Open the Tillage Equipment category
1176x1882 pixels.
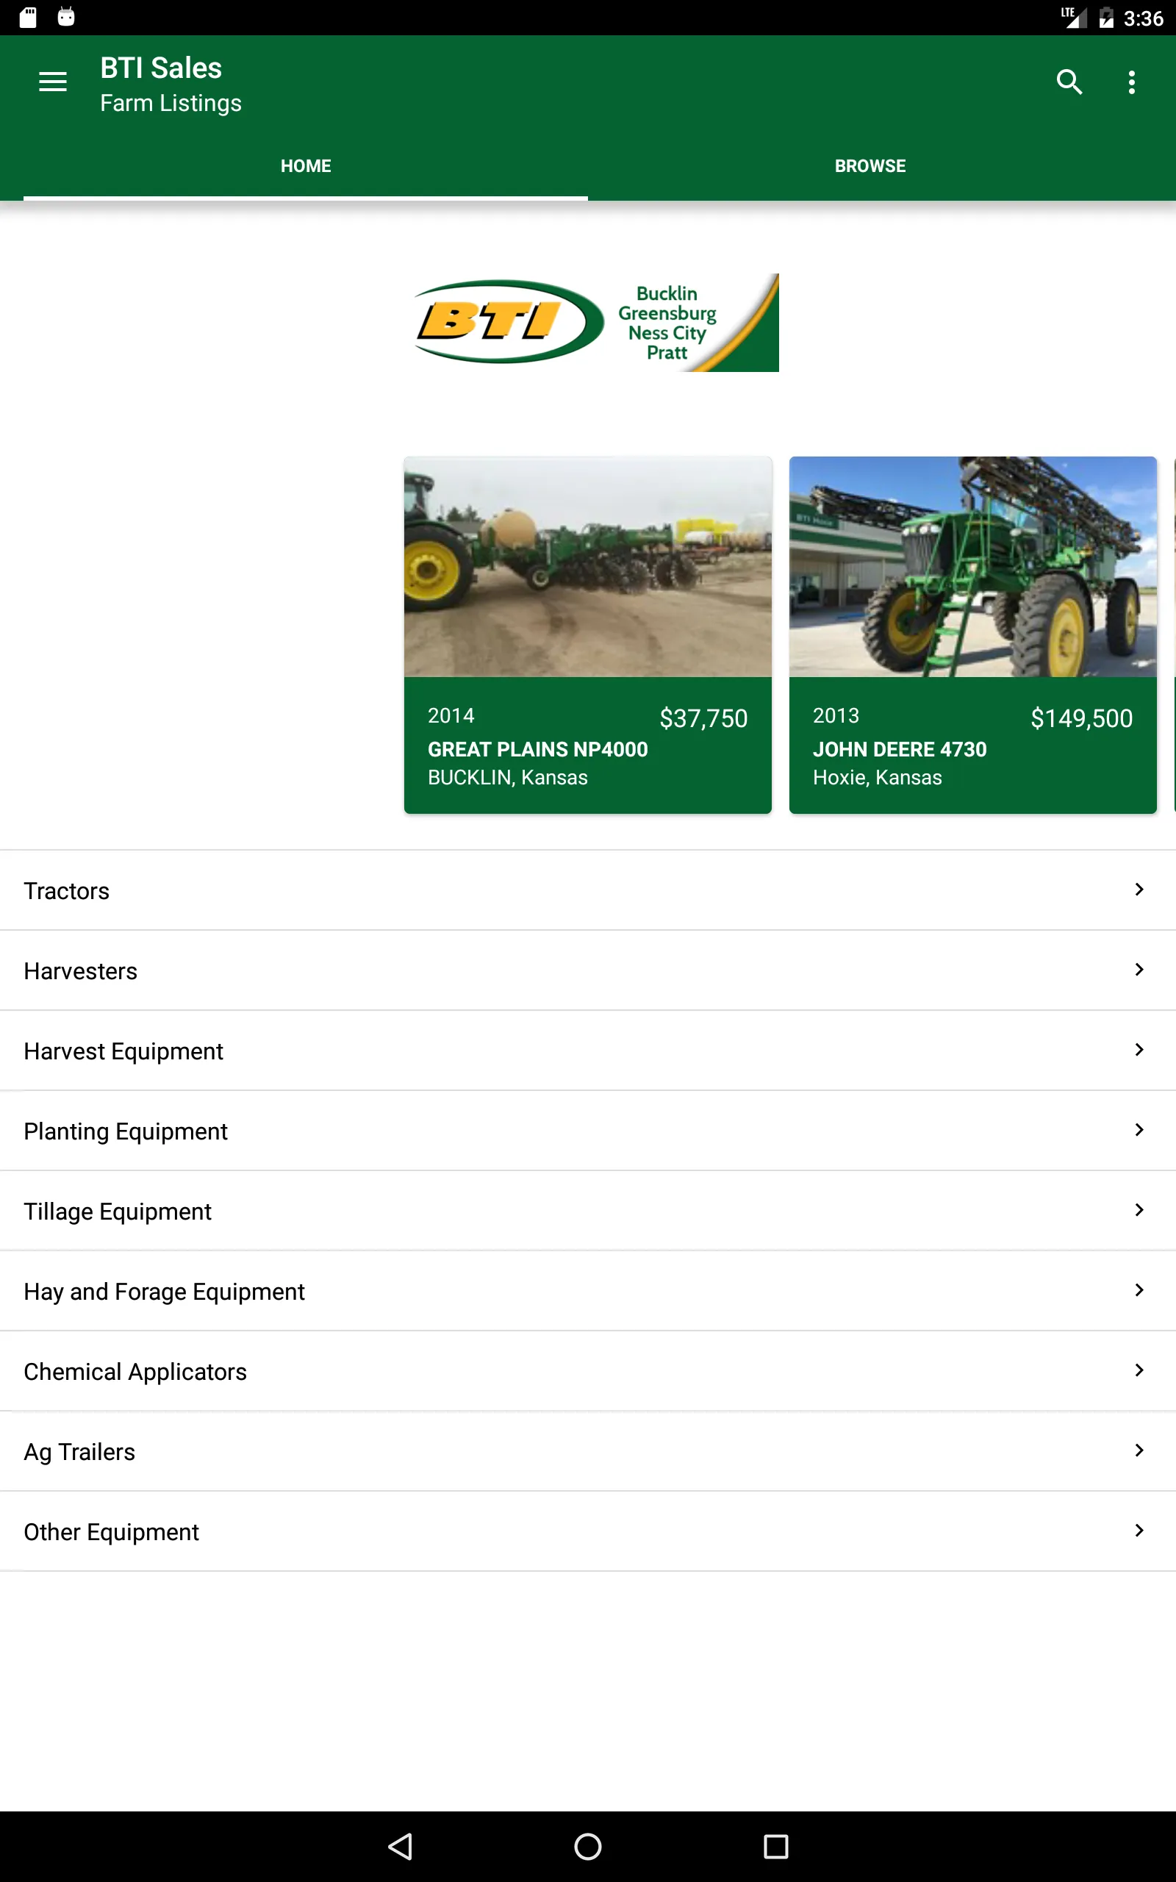click(x=588, y=1211)
